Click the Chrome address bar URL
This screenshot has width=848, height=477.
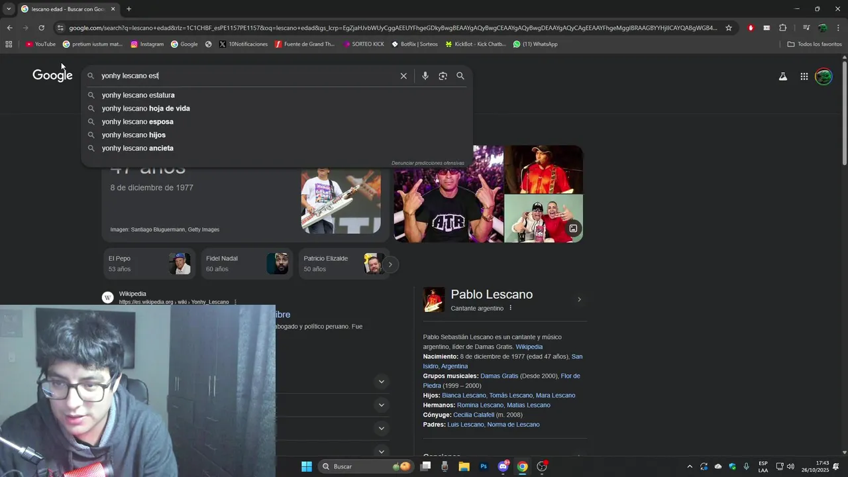(x=393, y=28)
